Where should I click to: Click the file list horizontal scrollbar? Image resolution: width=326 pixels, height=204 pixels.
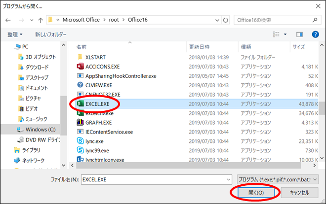coord(188,166)
